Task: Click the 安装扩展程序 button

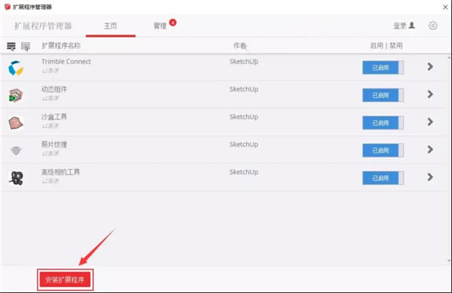Action: (x=65, y=279)
